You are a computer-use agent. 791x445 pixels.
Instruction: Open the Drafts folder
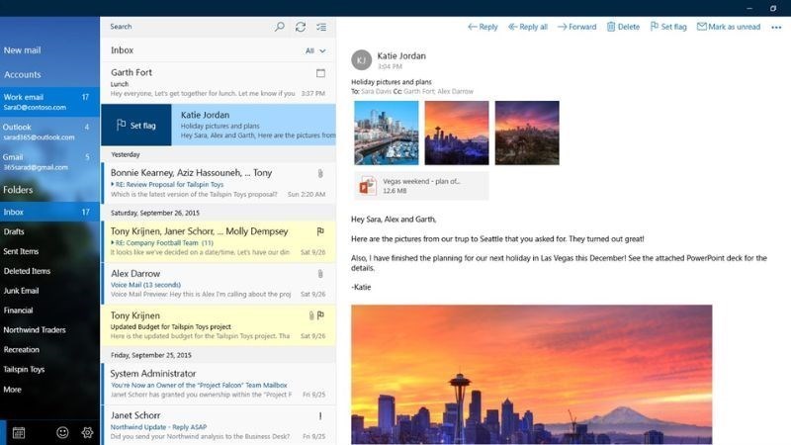[x=14, y=231]
